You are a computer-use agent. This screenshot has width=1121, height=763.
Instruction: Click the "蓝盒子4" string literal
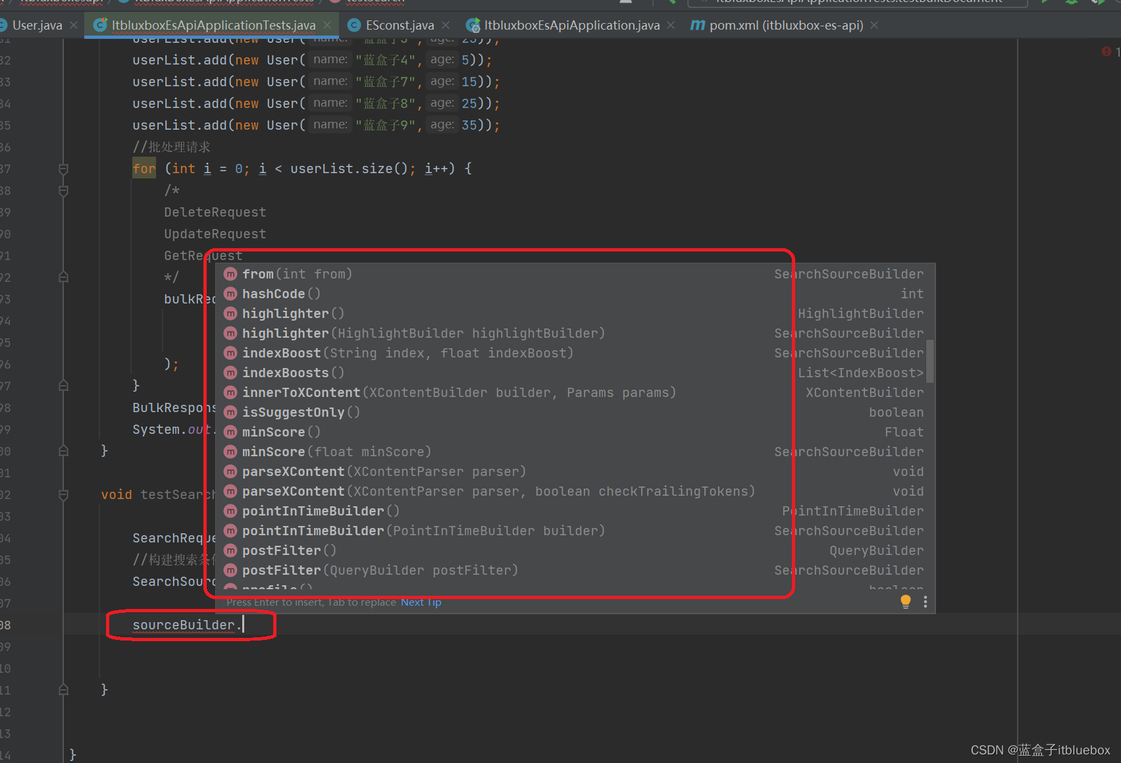pos(386,60)
